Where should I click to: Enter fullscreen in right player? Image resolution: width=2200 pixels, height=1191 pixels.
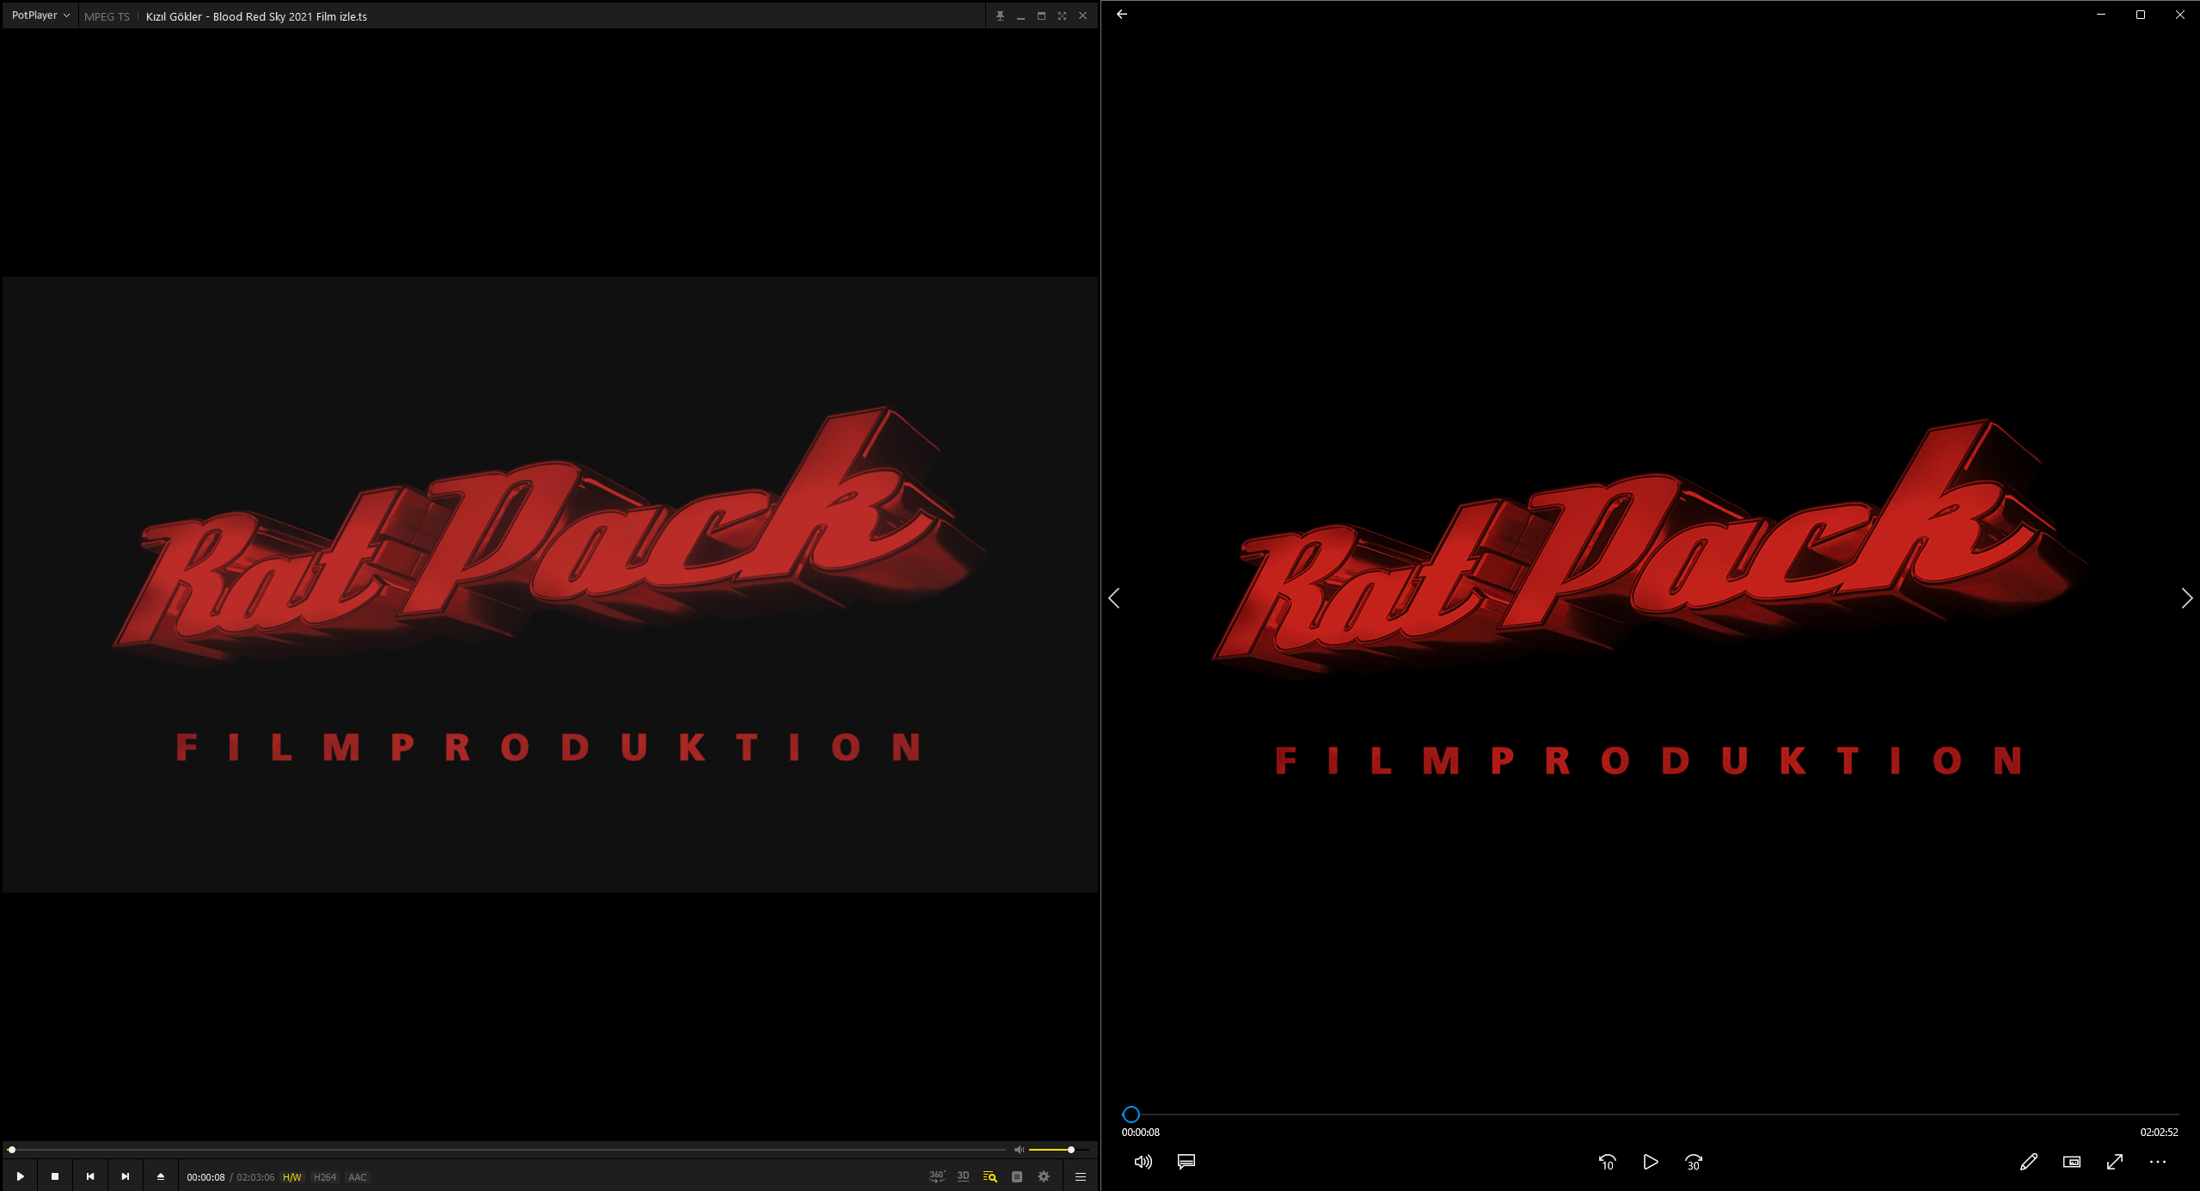click(x=2115, y=1162)
